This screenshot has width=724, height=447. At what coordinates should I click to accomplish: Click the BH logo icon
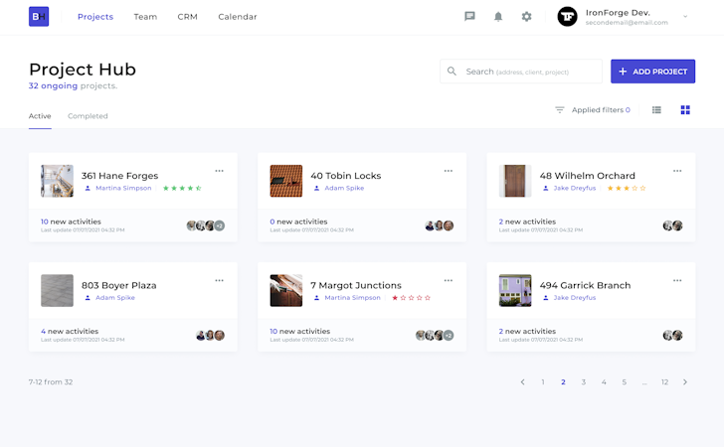39,17
